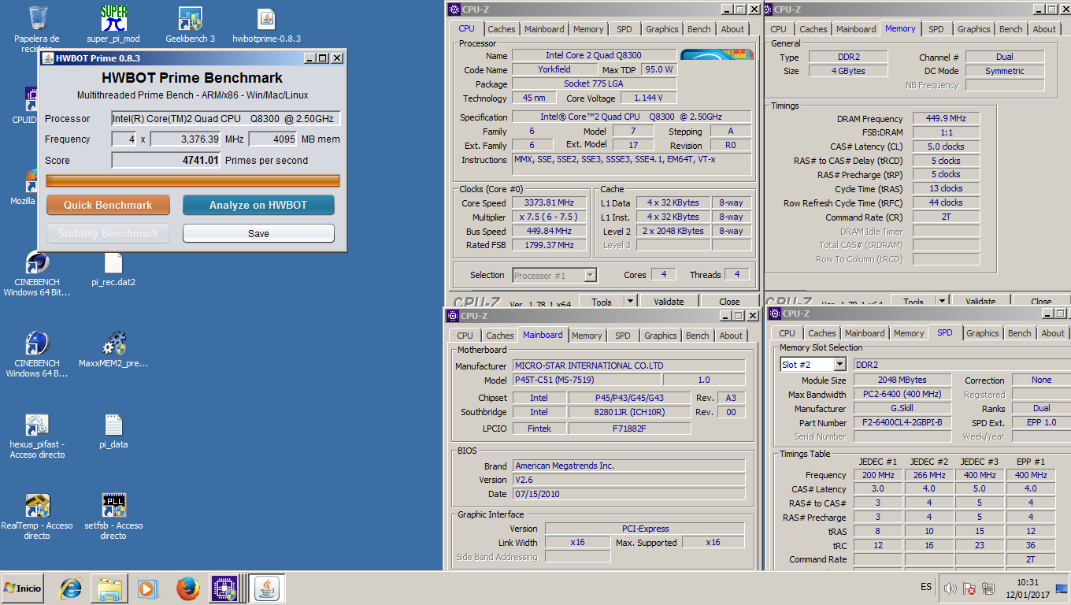Switch to the CPU-Z taskbar icon

click(x=224, y=588)
